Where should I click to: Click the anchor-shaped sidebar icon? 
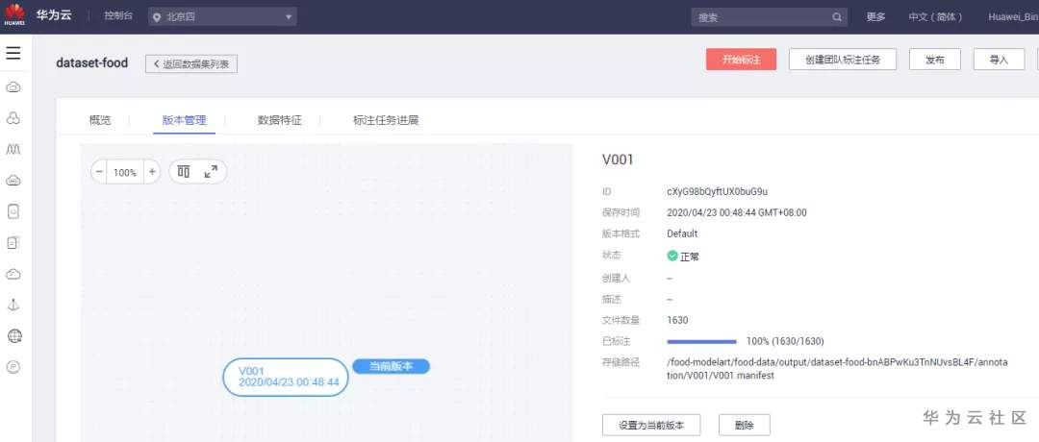point(13,305)
